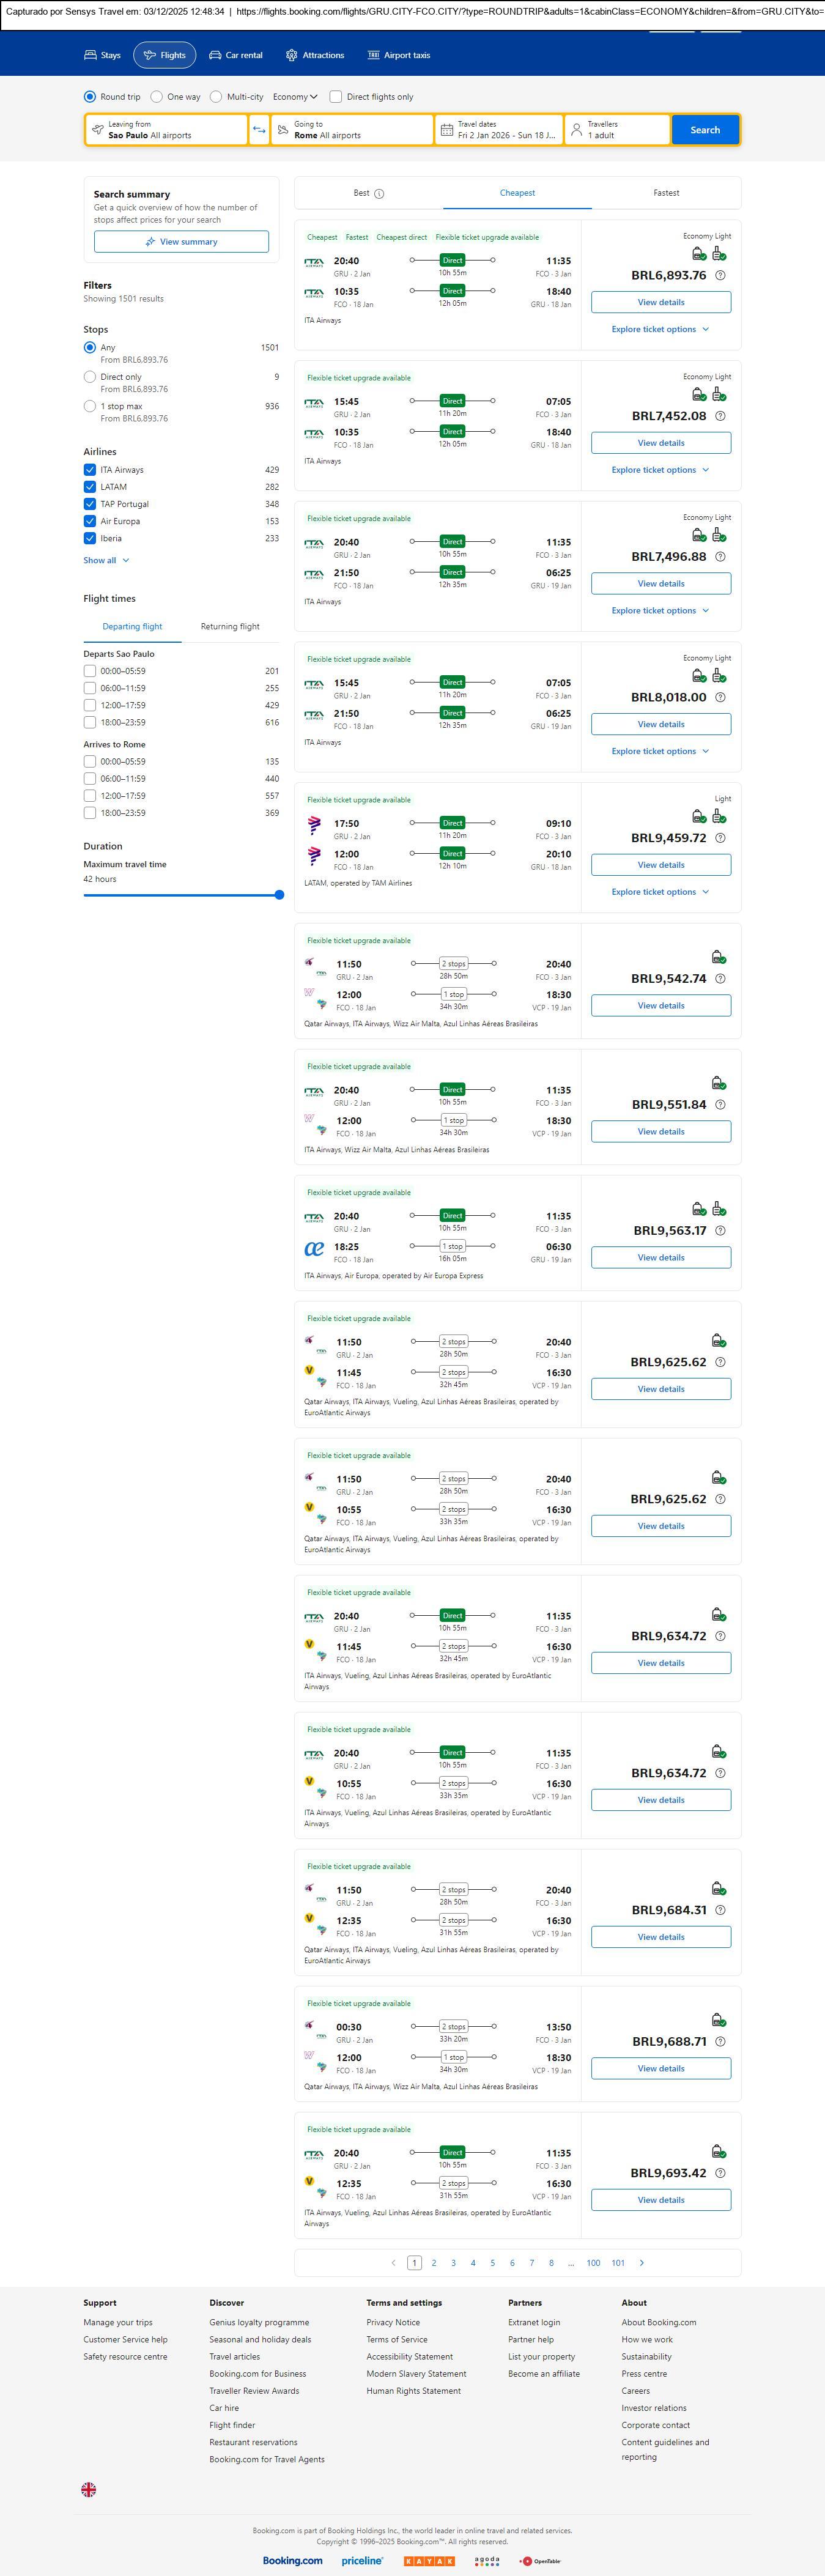Uncheck the TAP Portugal airline filter
This screenshot has width=825, height=2576.
[90, 504]
